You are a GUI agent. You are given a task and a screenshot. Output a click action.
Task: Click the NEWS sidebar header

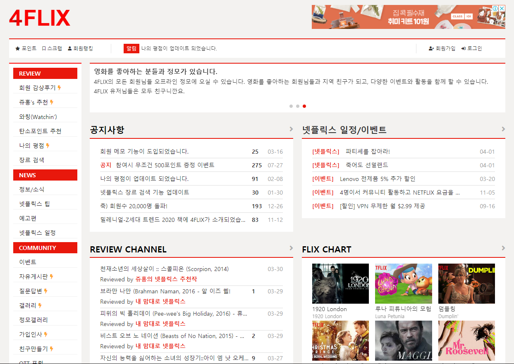click(45, 175)
